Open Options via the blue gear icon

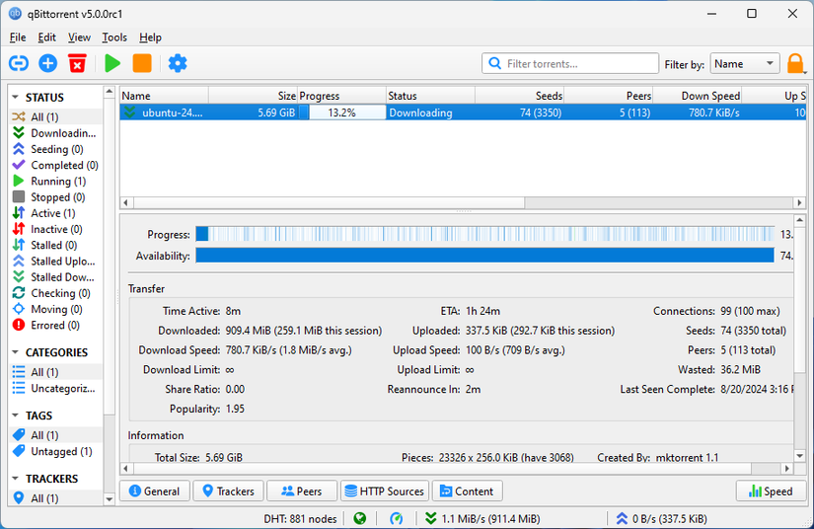pos(178,63)
